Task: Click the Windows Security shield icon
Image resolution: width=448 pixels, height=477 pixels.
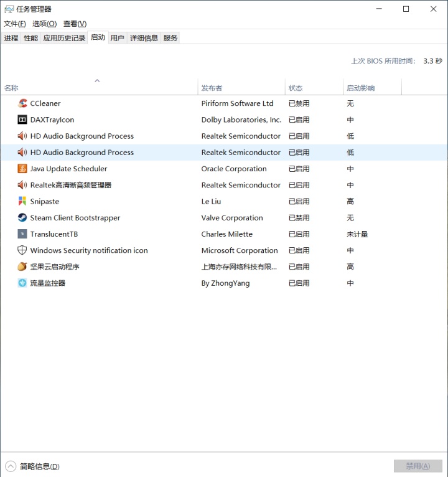Action: click(22, 250)
